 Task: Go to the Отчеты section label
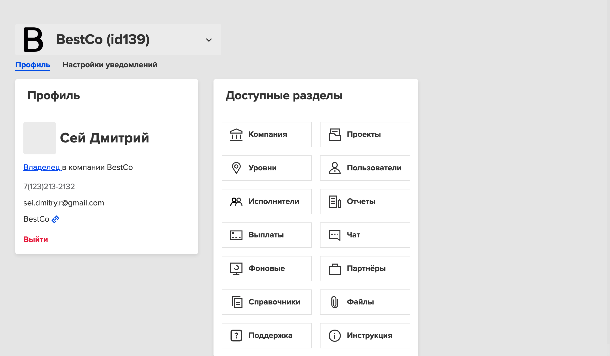tap(361, 201)
